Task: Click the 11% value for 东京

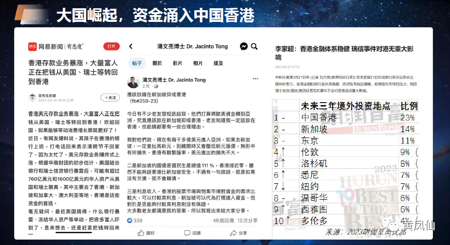Action: point(408,140)
